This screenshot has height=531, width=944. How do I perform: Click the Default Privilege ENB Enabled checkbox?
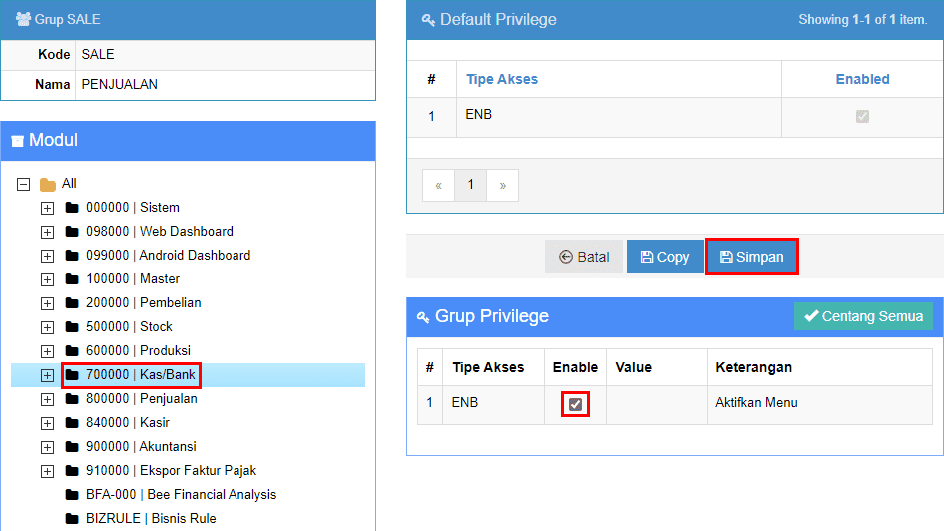tap(862, 117)
